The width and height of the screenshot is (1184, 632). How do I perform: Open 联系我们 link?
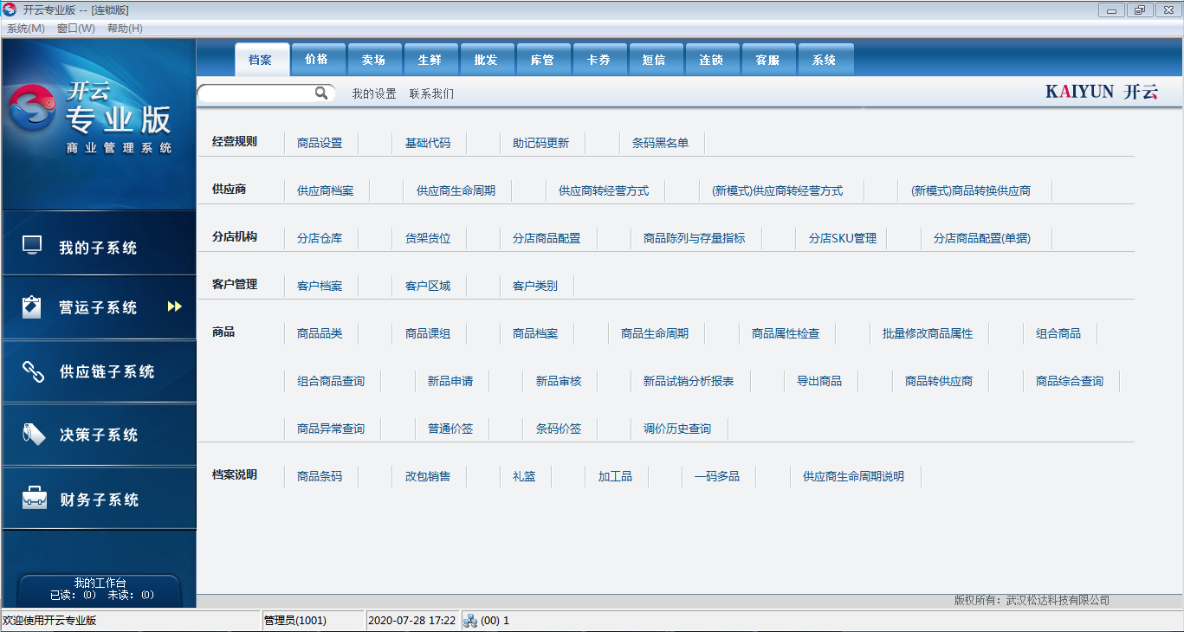pos(431,94)
